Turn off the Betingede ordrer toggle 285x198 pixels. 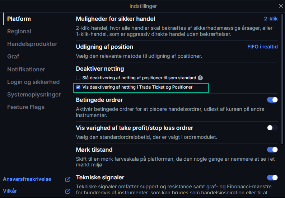click(272, 100)
